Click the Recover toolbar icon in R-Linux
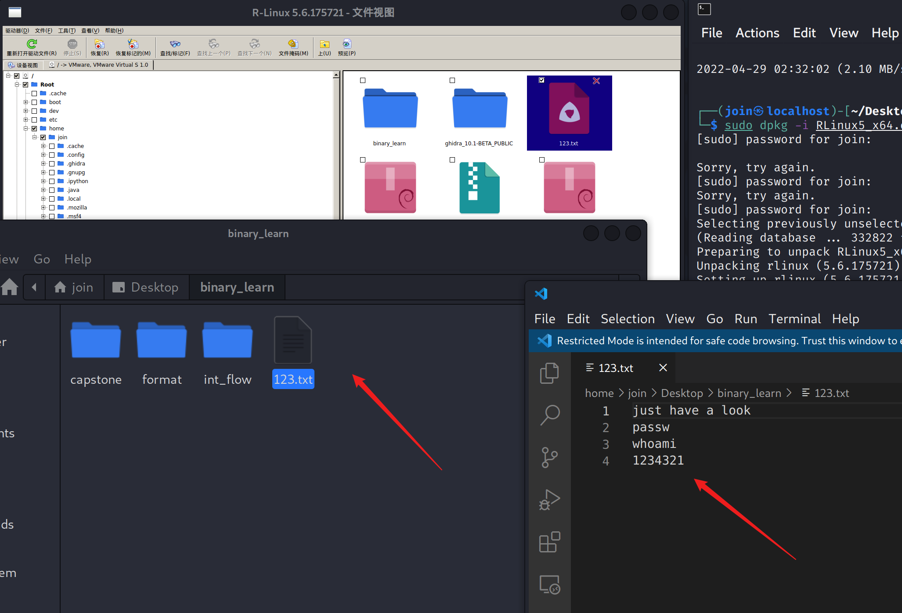The image size is (902, 613). (100, 44)
